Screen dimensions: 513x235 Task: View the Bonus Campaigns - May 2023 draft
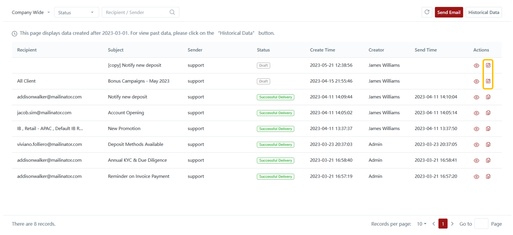(476, 81)
